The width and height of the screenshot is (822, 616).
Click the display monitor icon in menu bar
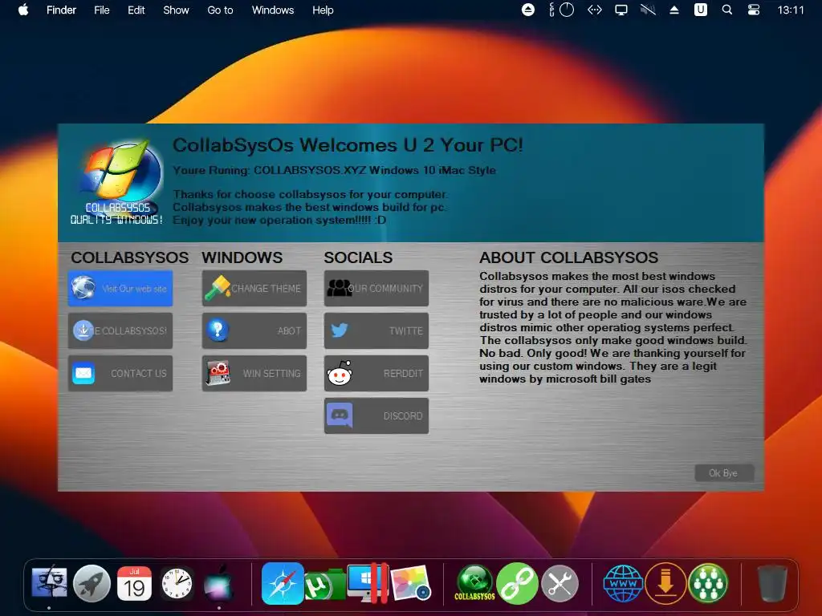point(621,10)
